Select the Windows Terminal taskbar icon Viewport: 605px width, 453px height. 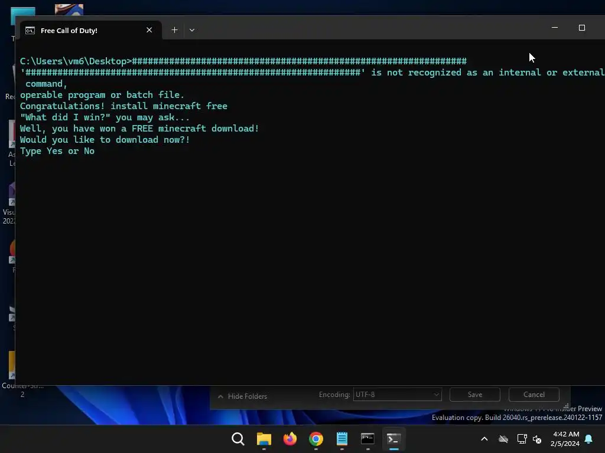pyautogui.click(x=393, y=439)
